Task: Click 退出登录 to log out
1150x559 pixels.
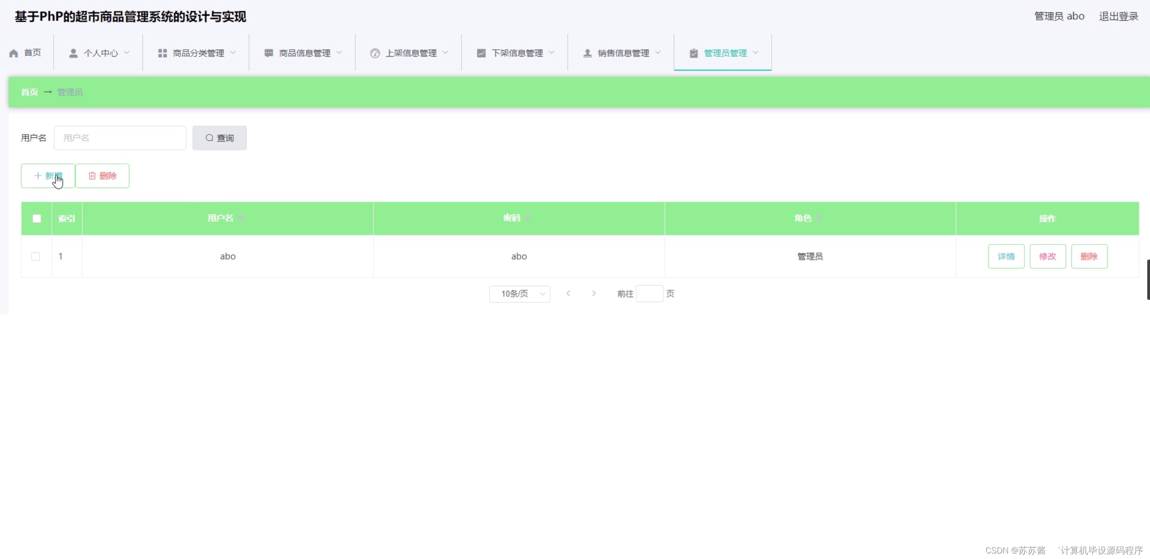Action: [x=1118, y=16]
